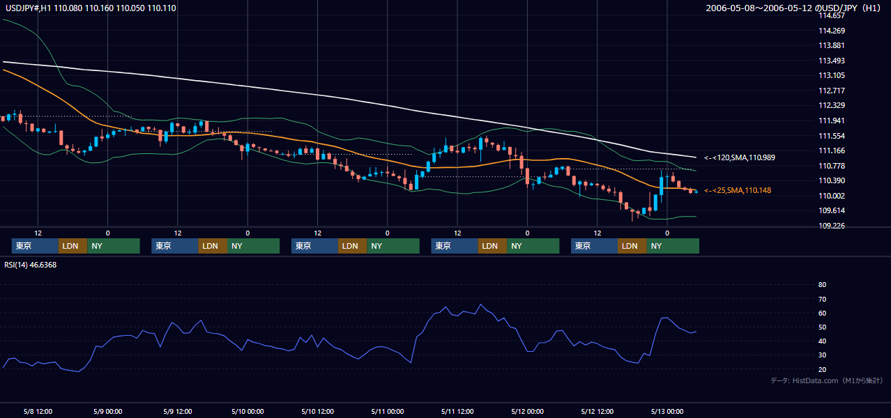Click the 5/13 00:00 time label
Viewport: 891px width, 418px height.
667,411
